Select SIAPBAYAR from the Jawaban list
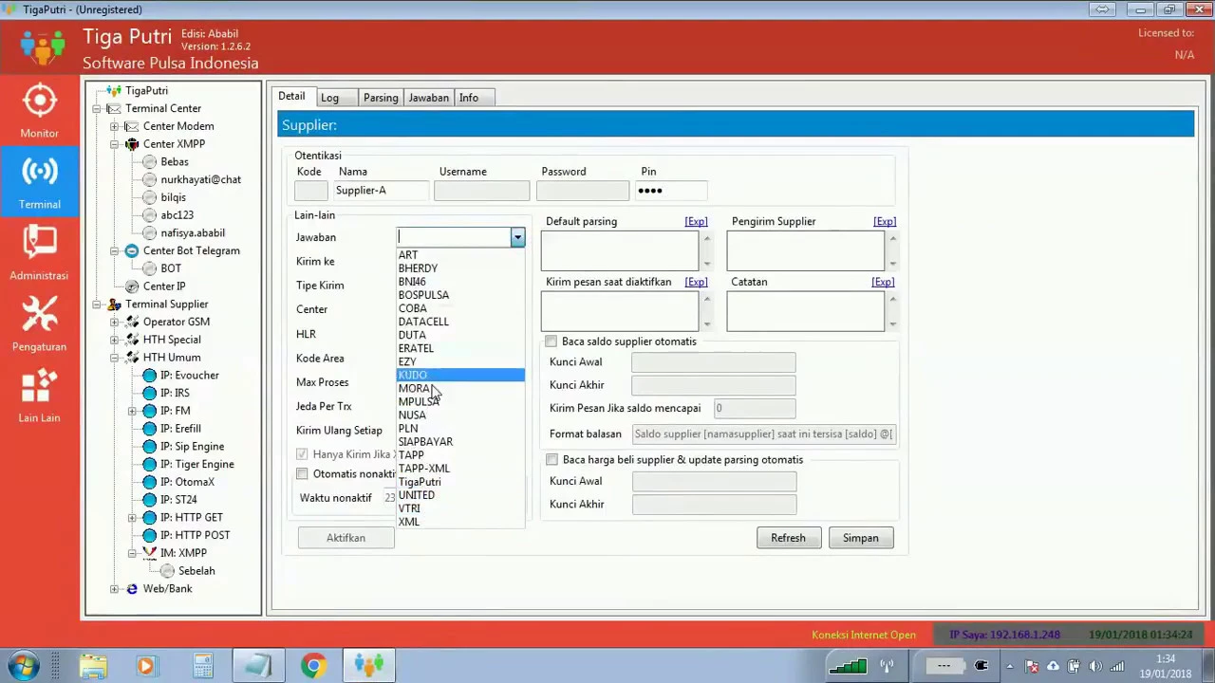The width and height of the screenshot is (1215, 683). click(x=460, y=442)
